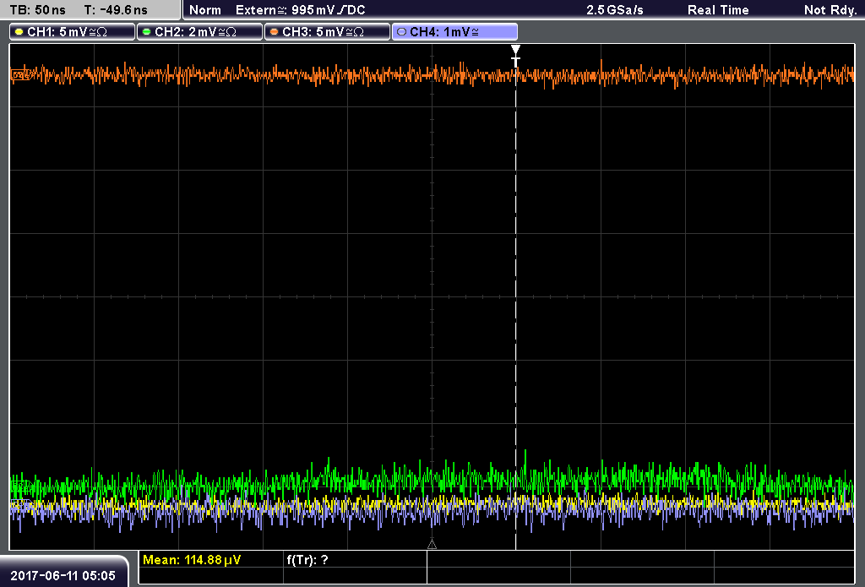Click the trigger position marker at top of grid
The height and width of the screenshot is (587, 865).
(516, 56)
